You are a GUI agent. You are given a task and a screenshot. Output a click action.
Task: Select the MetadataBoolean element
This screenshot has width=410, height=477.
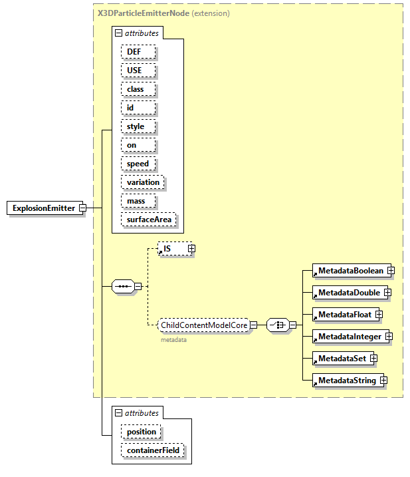[x=352, y=271]
